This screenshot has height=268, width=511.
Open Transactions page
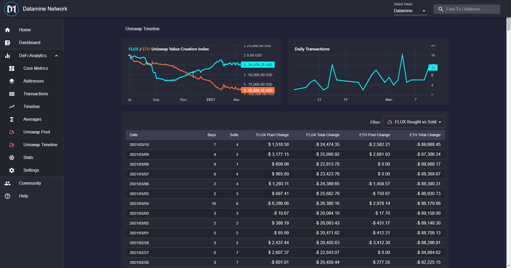click(32, 94)
